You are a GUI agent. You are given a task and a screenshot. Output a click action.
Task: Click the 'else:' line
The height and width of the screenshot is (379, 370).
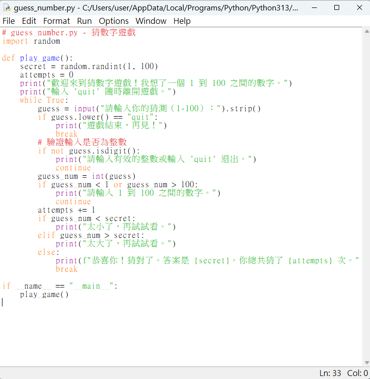click(x=48, y=252)
